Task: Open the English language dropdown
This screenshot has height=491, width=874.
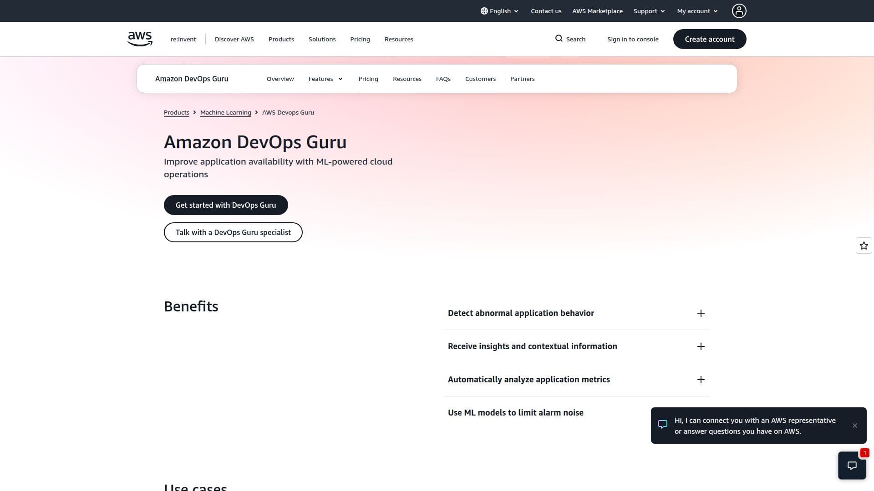Action: tap(500, 11)
